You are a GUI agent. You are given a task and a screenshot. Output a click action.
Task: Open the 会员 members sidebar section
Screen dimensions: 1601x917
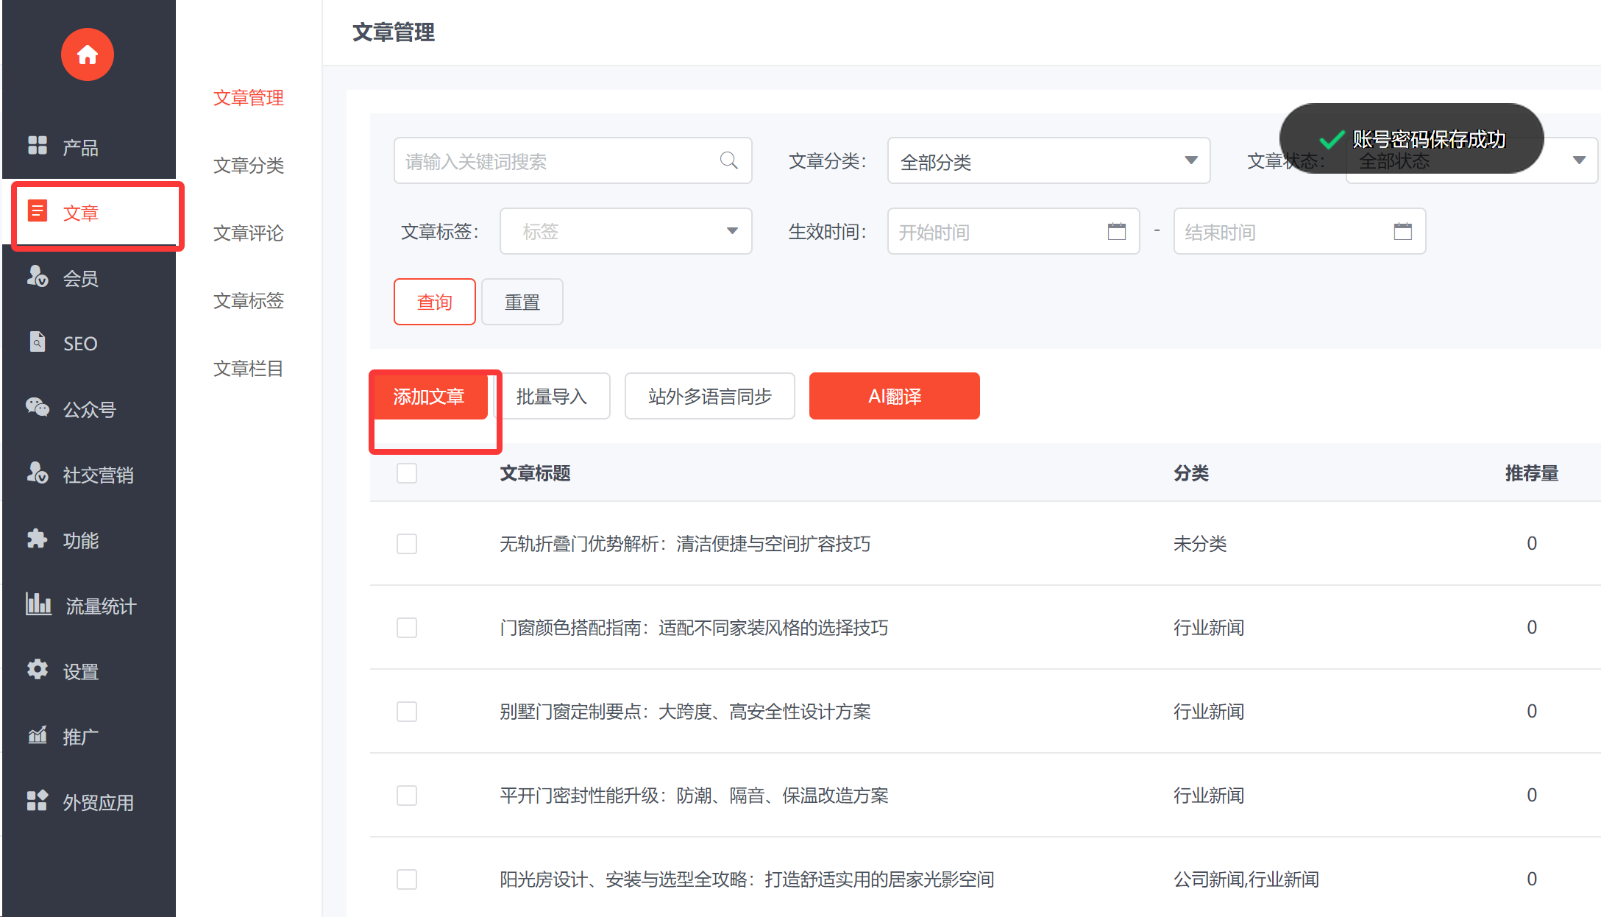coord(79,278)
